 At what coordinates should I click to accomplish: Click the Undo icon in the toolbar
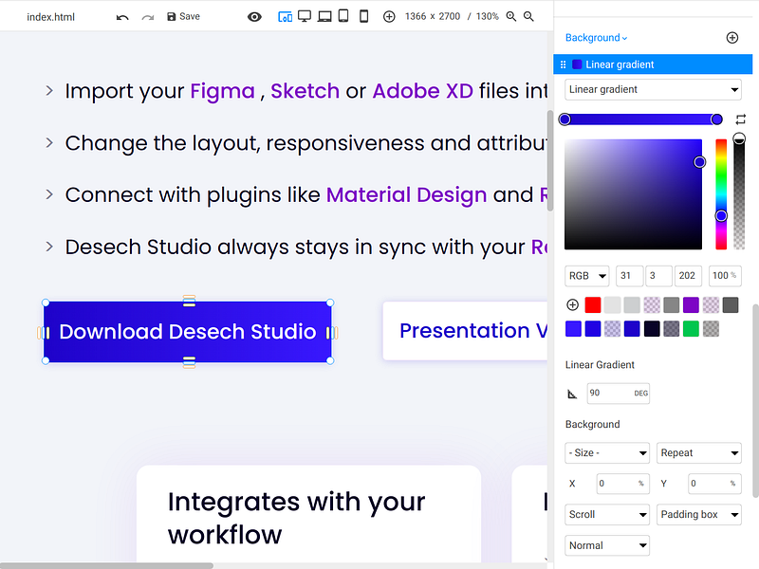coord(122,16)
